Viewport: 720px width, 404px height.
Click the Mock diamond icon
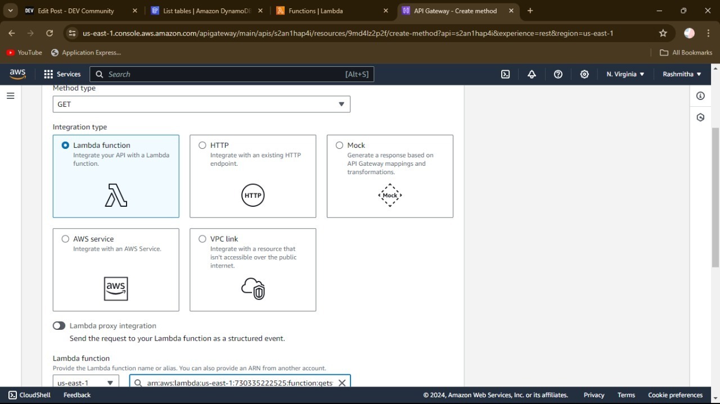coord(390,195)
